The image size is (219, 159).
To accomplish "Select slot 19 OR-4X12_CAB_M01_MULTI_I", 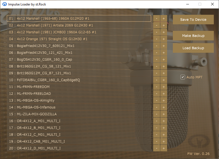I will 79,142.
